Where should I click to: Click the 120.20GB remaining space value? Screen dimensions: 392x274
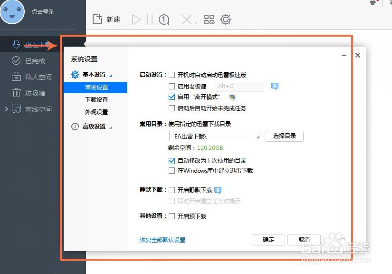tap(210, 148)
